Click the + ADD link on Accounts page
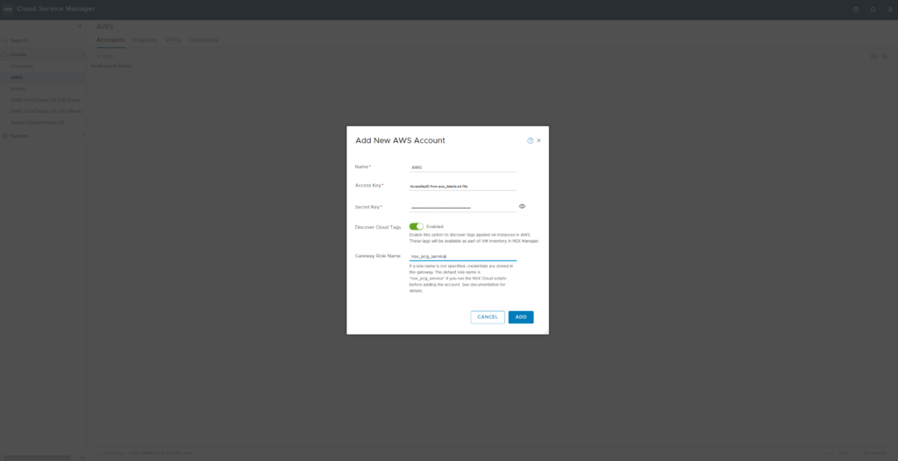This screenshot has width=898, height=461. tap(105, 56)
